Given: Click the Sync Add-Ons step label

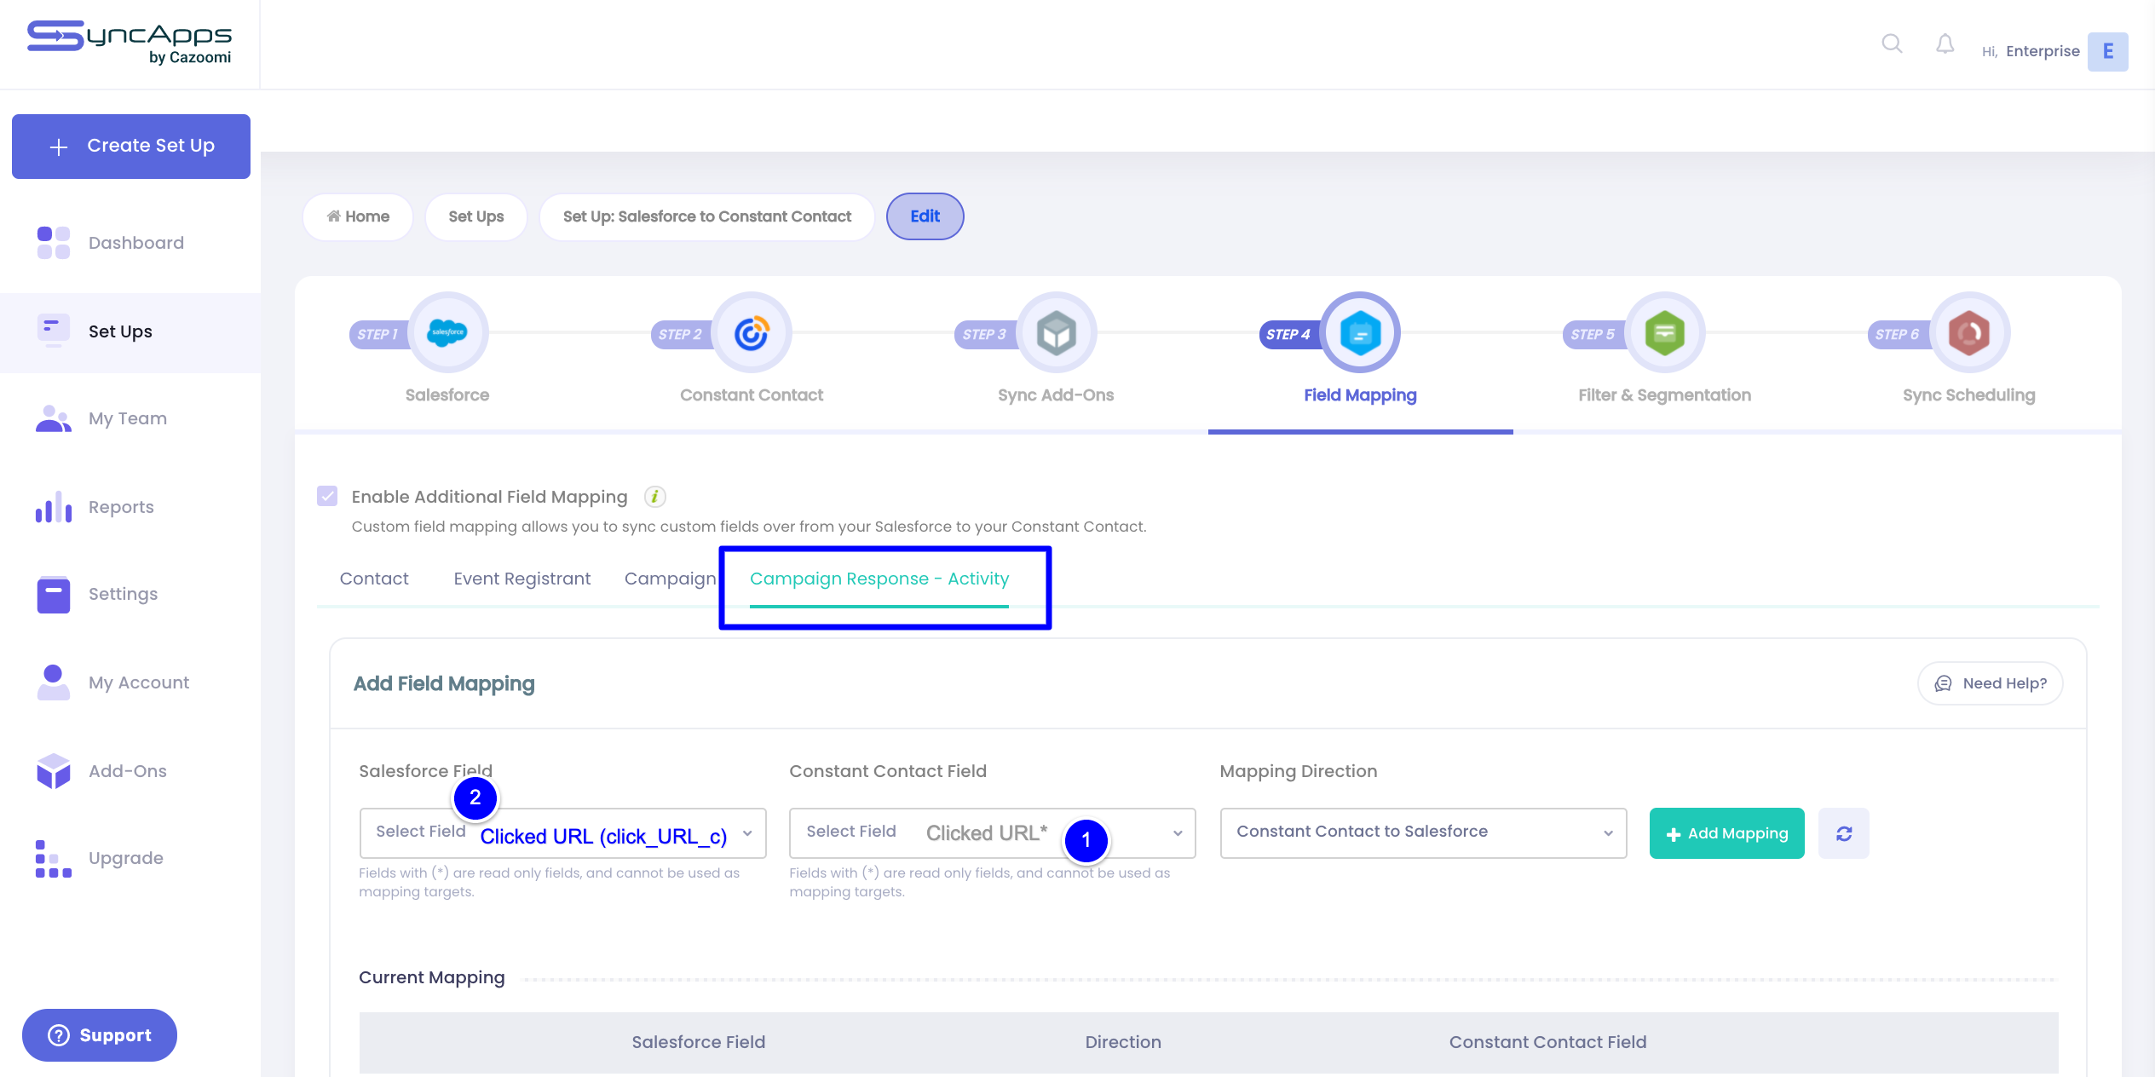Looking at the screenshot, I should point(1056,395).
